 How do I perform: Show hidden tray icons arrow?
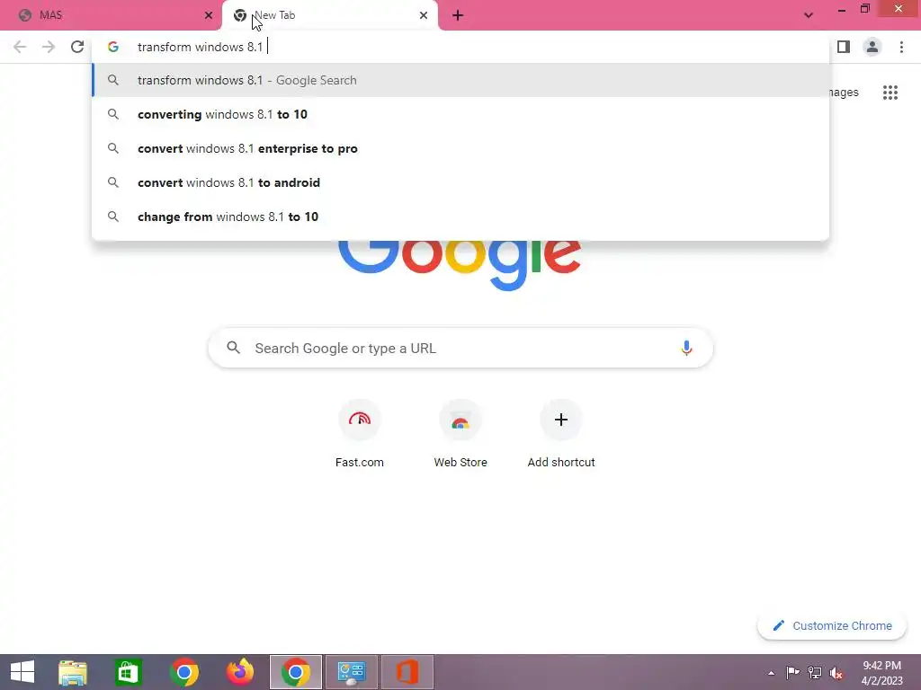[x=771, y=673]
